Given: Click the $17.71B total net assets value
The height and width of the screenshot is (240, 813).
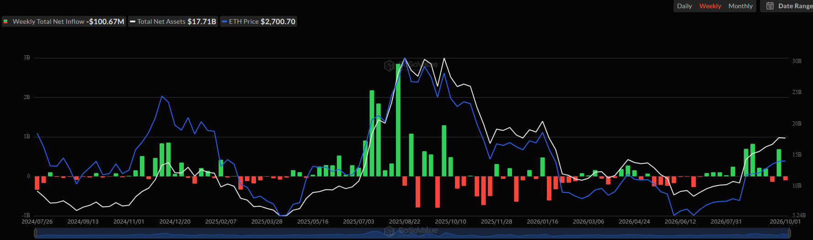Looking at the screenshot, I should point(202,21).
